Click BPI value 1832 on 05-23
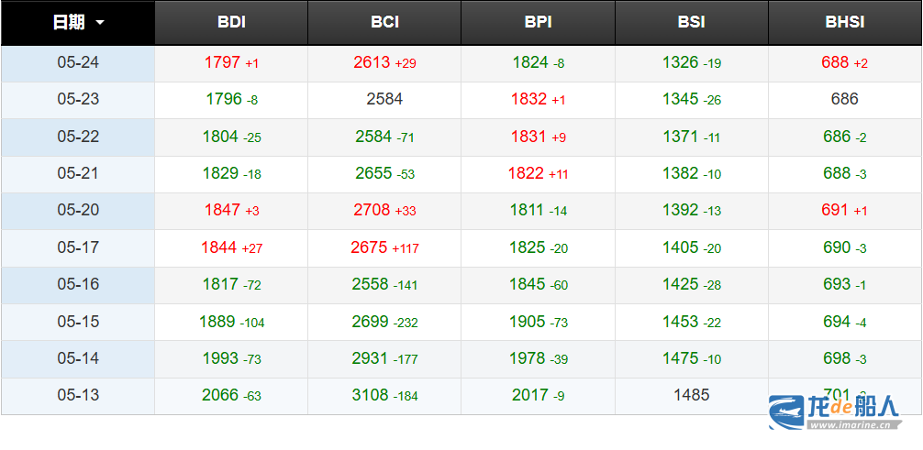The height and width of the screenshot is (450, 923). click(528, 100)
